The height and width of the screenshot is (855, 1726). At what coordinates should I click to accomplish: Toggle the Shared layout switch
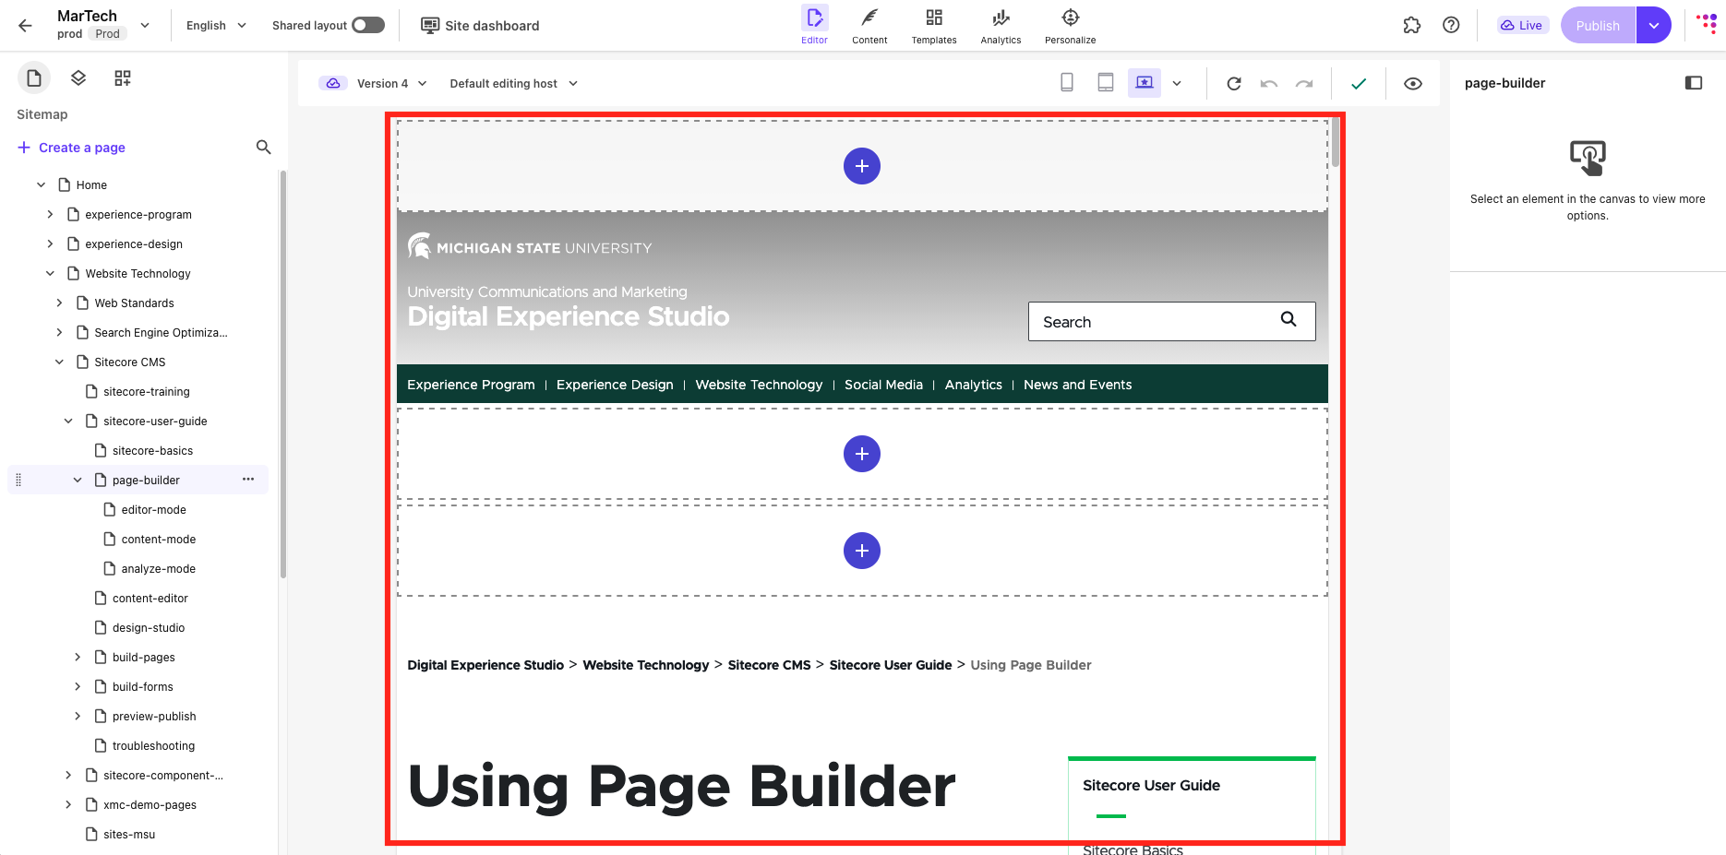[368, 25]
